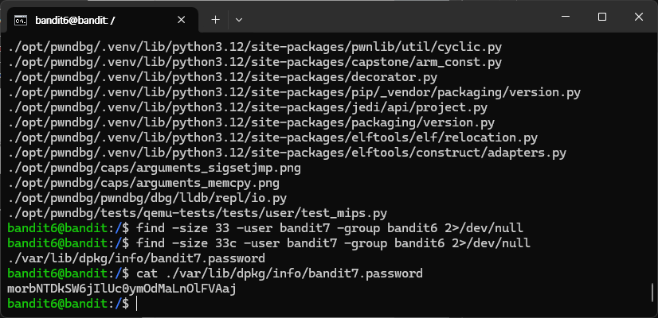Close the terminal window
This screenshot has width=658, height=318.
pyautogui.click(x=639, y=17)
